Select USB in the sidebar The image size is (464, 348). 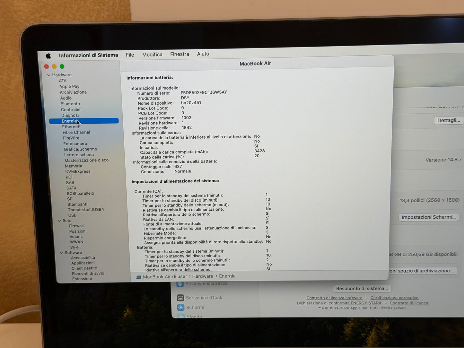(72, 215)
